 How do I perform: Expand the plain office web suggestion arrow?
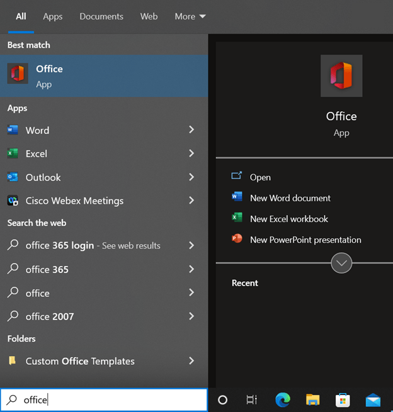click(x=191, y=292)
